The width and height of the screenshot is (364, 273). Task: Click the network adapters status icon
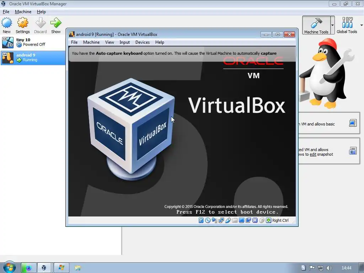click(221, 220)
